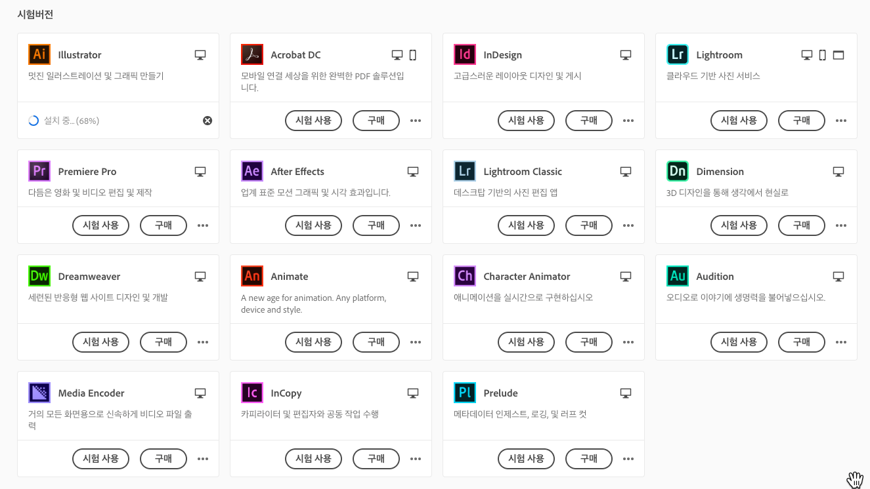Click the Acrobat DC app icon
This screenshot has width=870, height=489.
(252, 54)
